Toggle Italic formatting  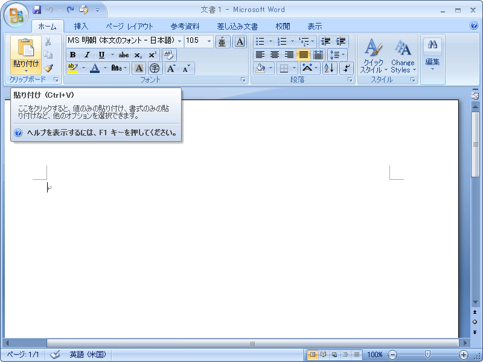pos(87,55)
